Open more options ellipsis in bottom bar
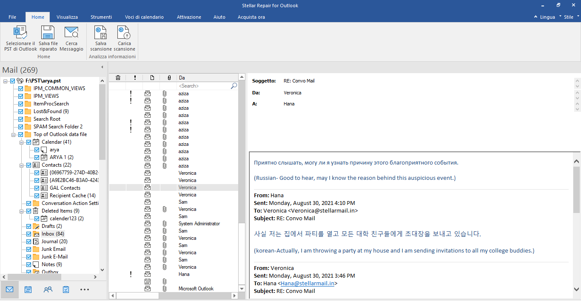The height and width of the screenshot is (301, 581). click(85, 290)
